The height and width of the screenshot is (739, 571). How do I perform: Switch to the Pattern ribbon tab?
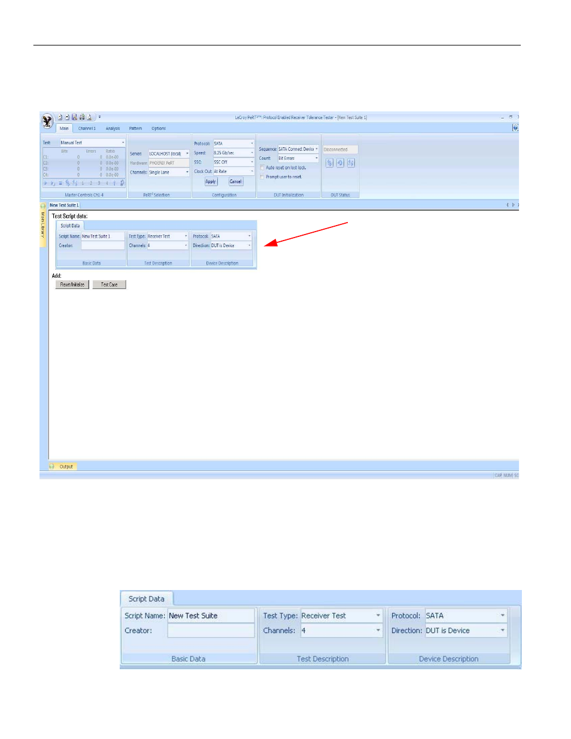coord(136,129)
